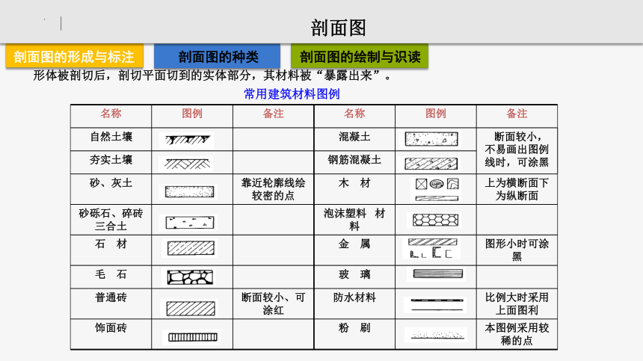Select the note 断面较小,不易画出图例线时,可涂黑
Viewport: 643px width, 361px height.
coord(517,149)
